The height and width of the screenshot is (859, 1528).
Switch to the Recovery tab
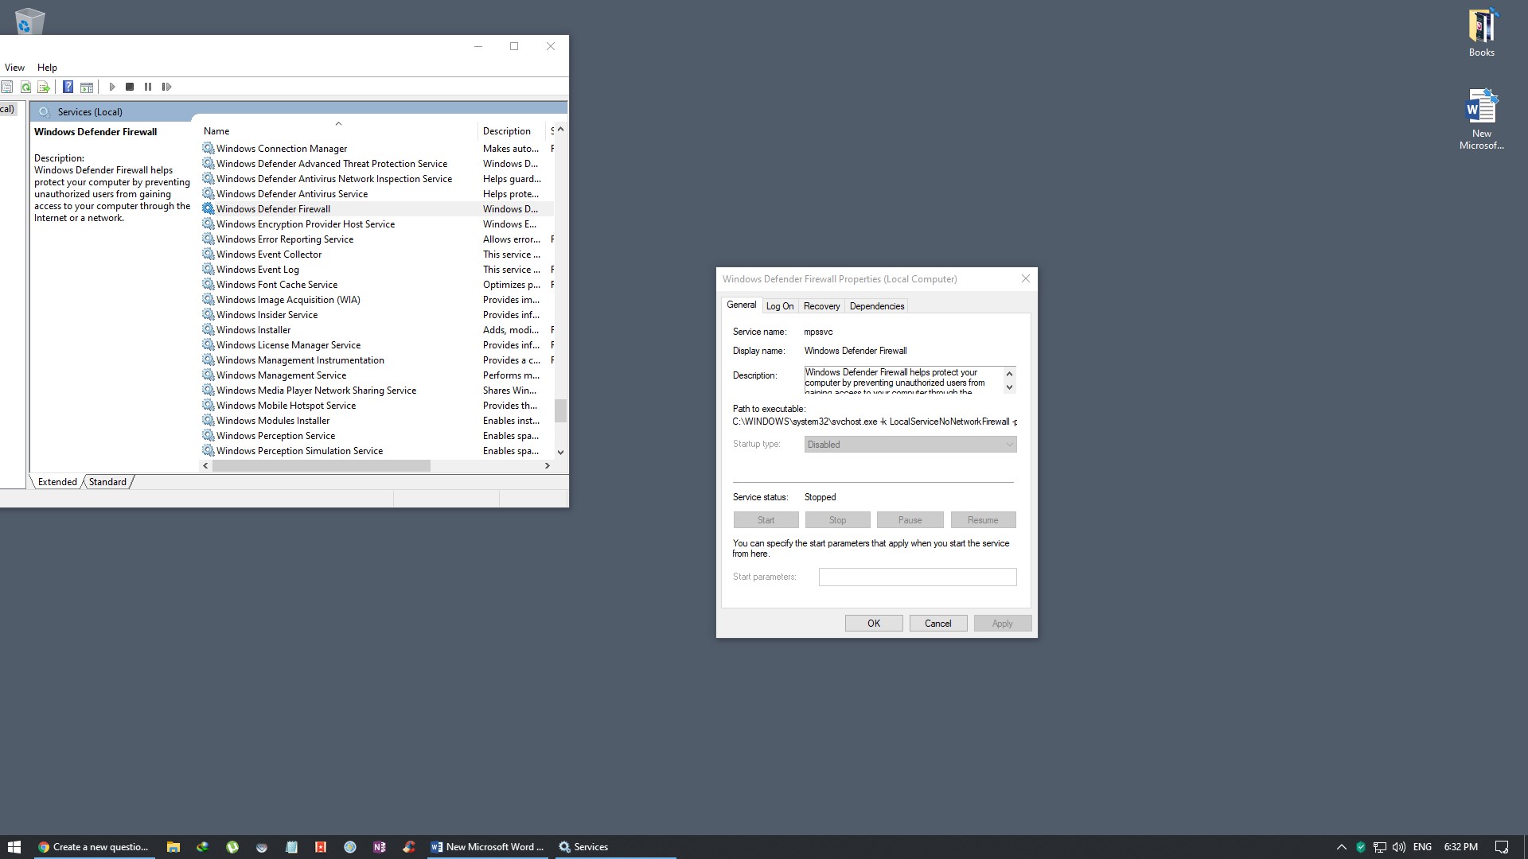821,306
